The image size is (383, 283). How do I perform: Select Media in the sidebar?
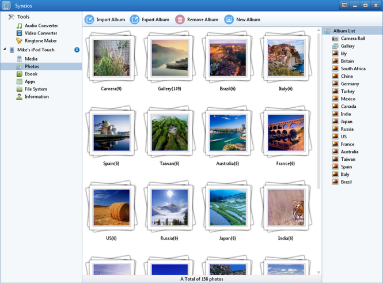point(27,59)
